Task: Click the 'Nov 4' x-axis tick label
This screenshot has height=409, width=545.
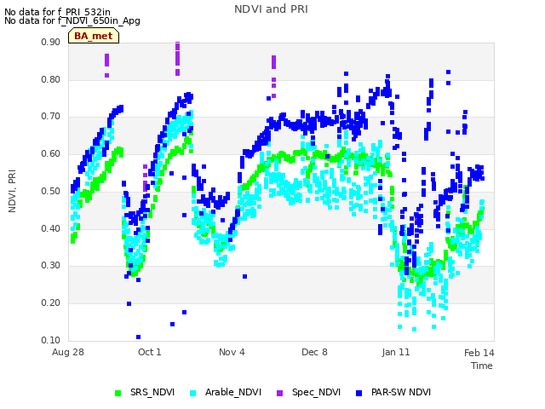Action: [x=232, y=352]
